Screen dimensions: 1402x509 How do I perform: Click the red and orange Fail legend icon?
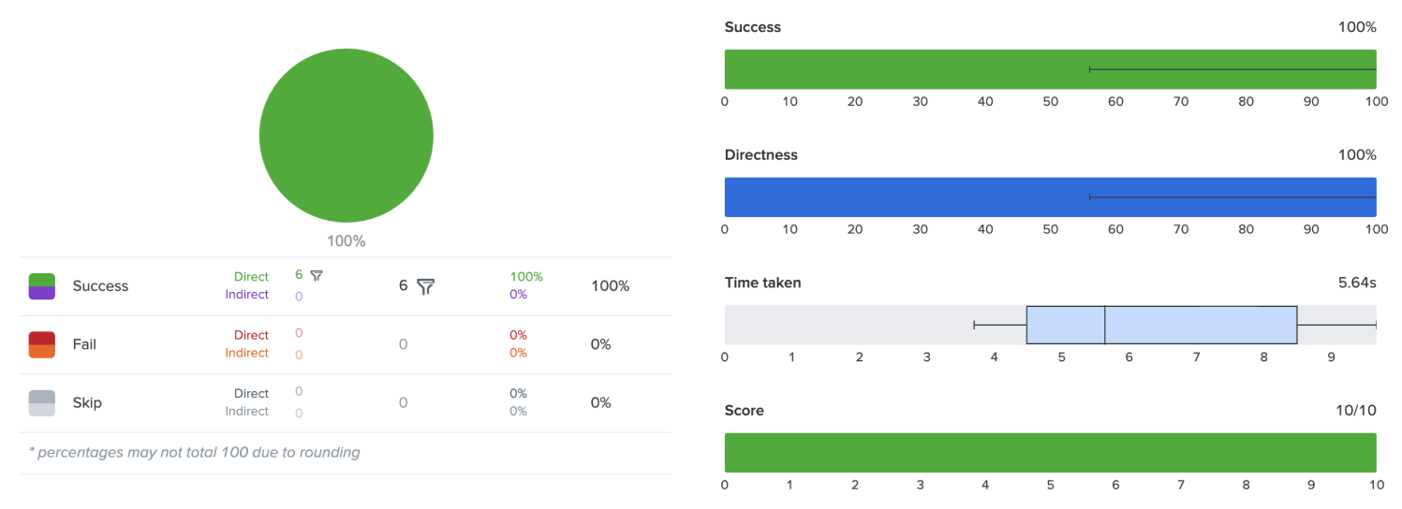[x=42, y=344]
